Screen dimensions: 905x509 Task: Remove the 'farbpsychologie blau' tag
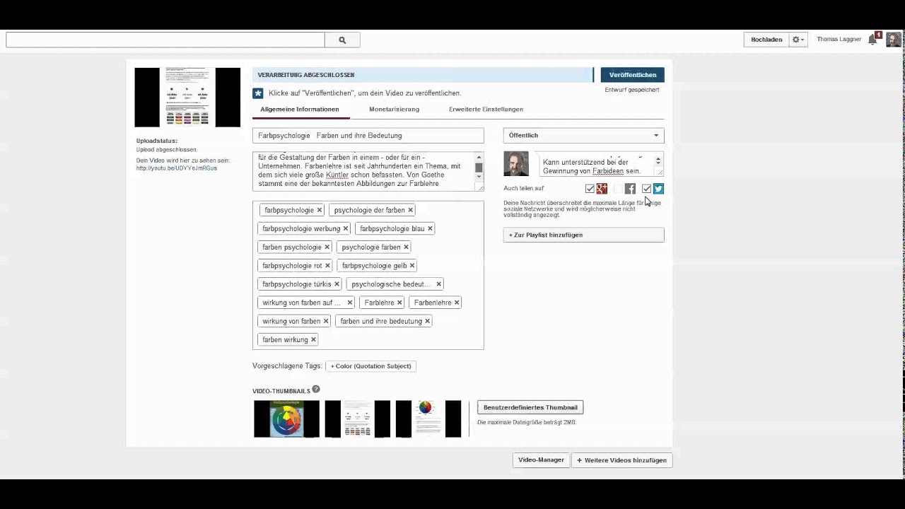point(430,228)
